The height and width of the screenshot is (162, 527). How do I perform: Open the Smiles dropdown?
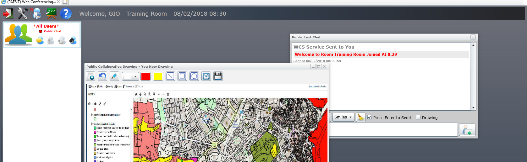point(343,117)
